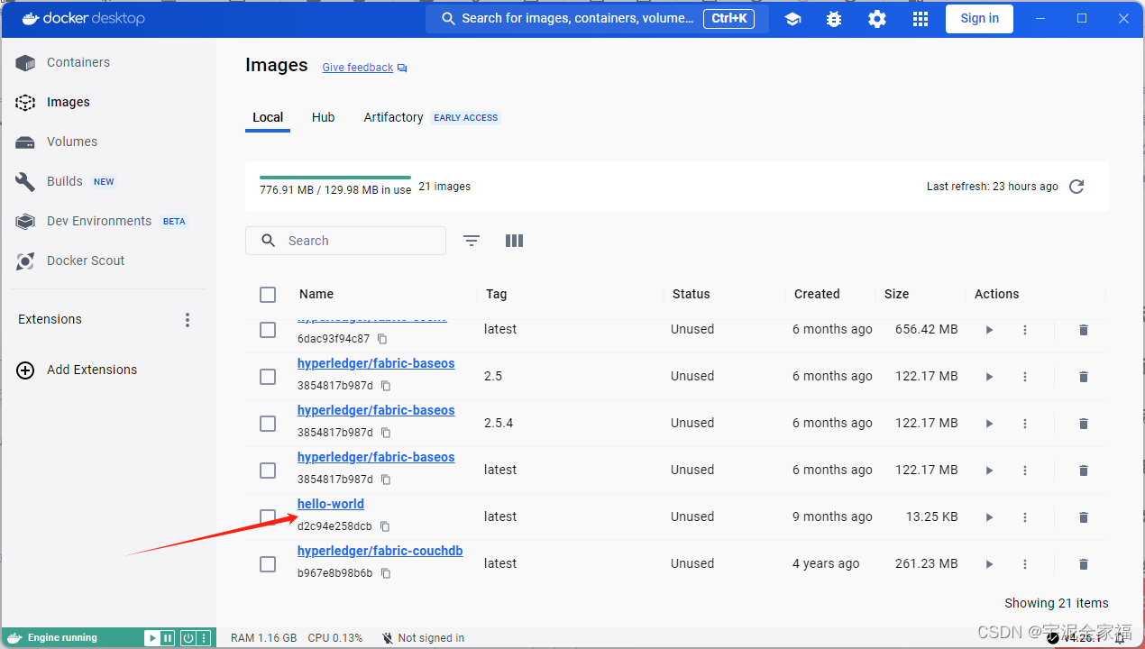
Task: Tick the hyperledger/fabric-baseos 2.5 checkbox
Action: pos(268,376)
